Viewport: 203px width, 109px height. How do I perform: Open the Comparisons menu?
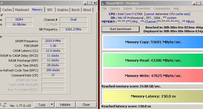[161, 8]
